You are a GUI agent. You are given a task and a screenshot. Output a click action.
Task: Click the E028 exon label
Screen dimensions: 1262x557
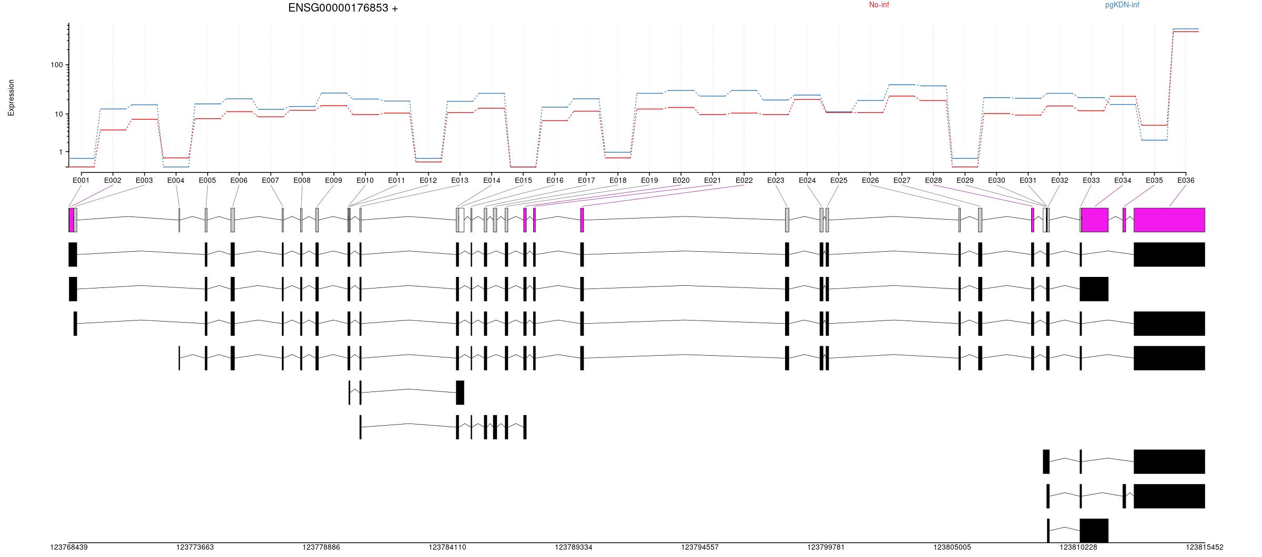933,180
